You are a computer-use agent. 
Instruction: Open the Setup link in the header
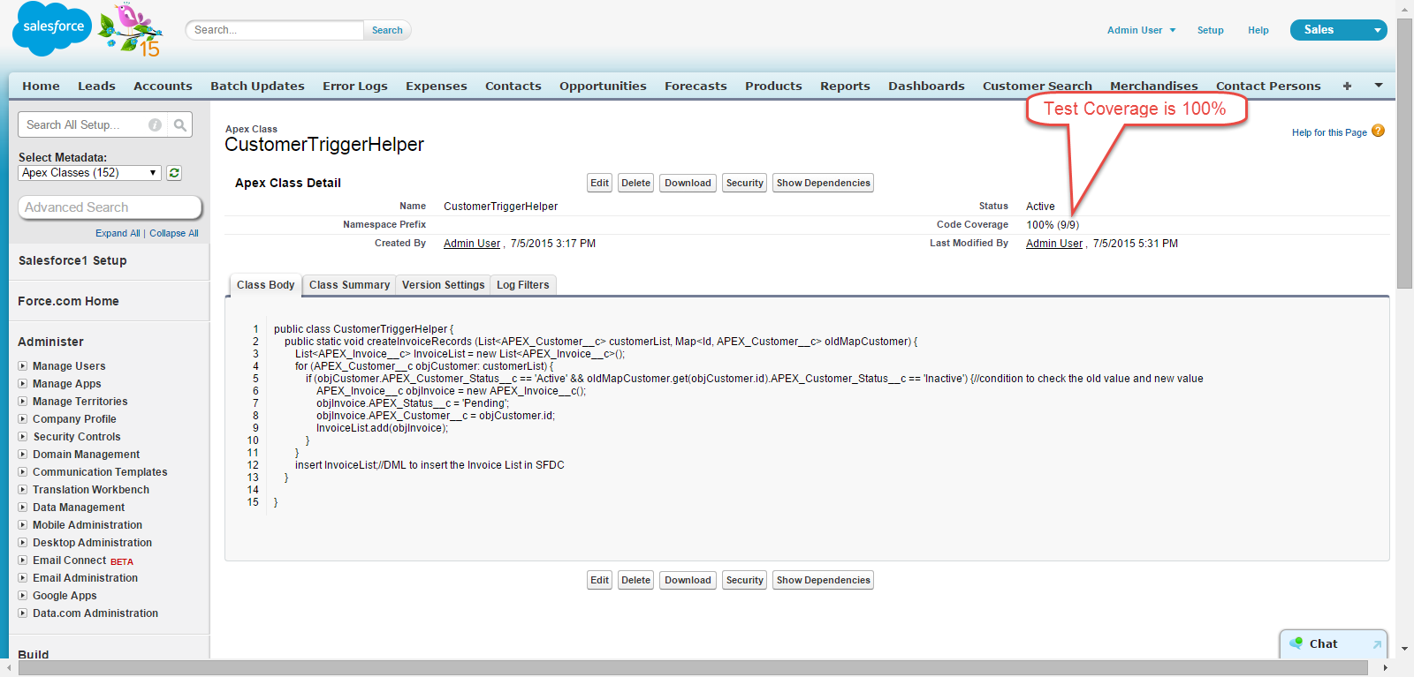[x=1211, y=30]
